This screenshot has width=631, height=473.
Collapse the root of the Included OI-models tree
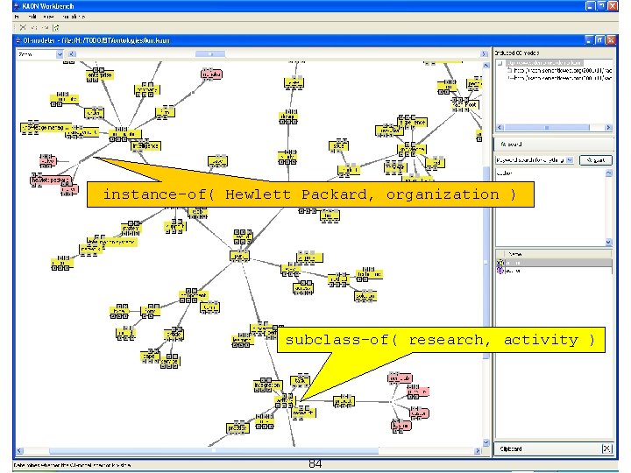coord(500,63)
